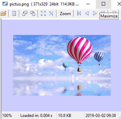Viewport: 121px width, 119px height.
Task: Jump to the first image
Action: click(79, 13)
